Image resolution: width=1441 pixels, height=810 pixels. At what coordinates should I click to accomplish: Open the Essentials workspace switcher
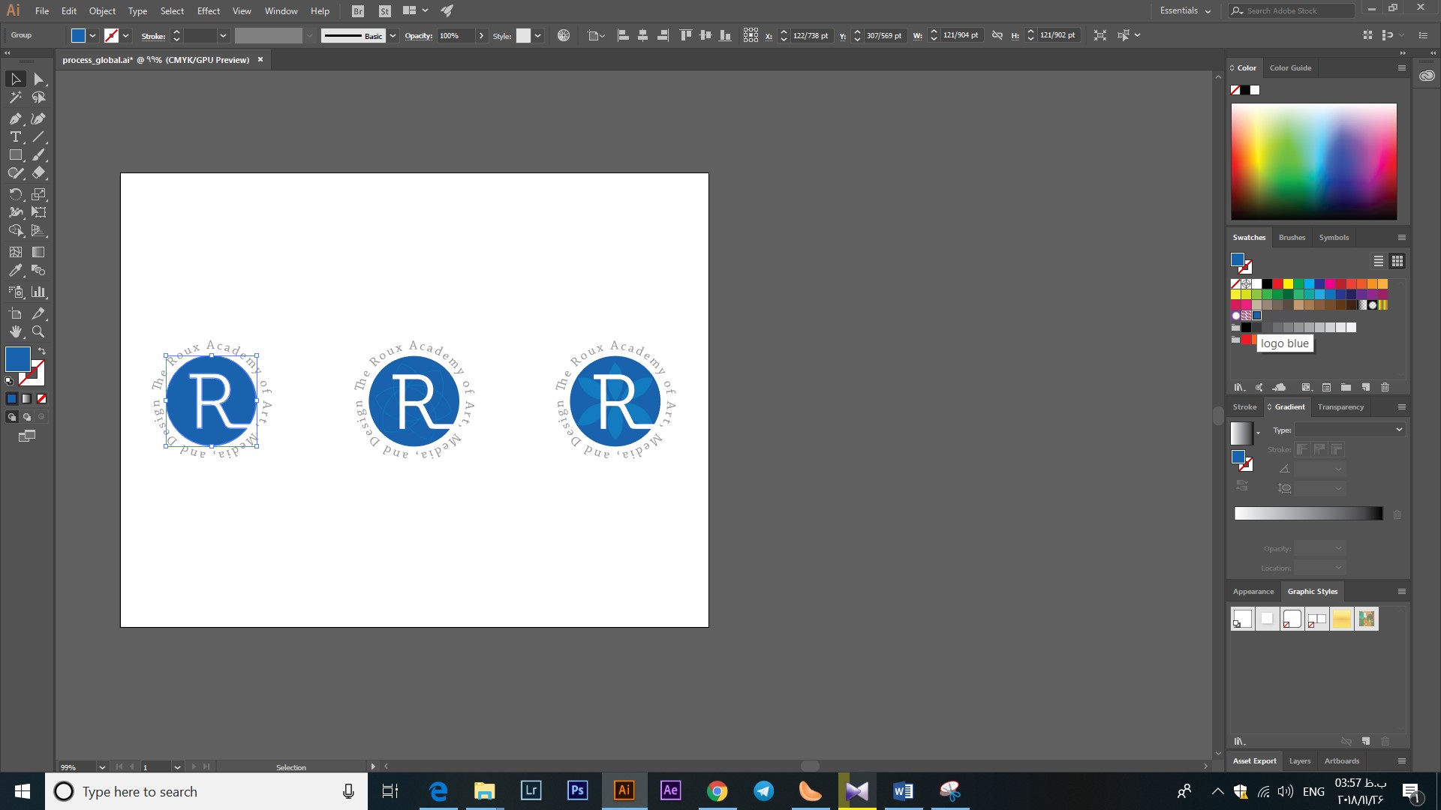(1185, 10)
